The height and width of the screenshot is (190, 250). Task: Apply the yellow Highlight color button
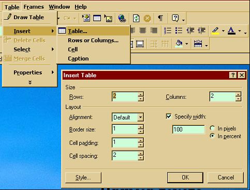[x=215, y=31]
